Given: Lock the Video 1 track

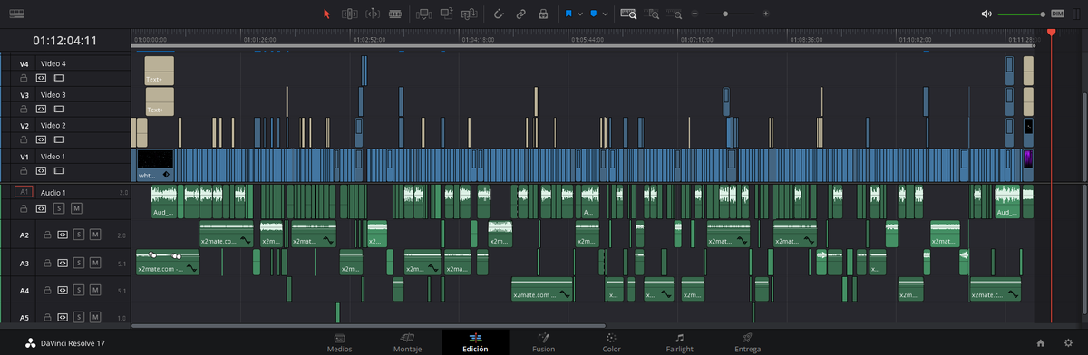Looking at the screenshot, I should pyautogui.click(x=24, y=171).
